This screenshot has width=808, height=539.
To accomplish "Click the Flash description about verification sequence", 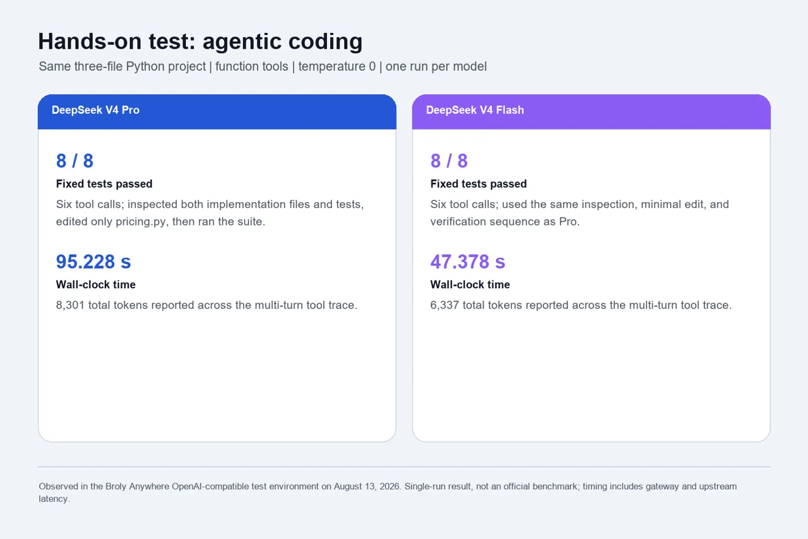I will [579, 213].
